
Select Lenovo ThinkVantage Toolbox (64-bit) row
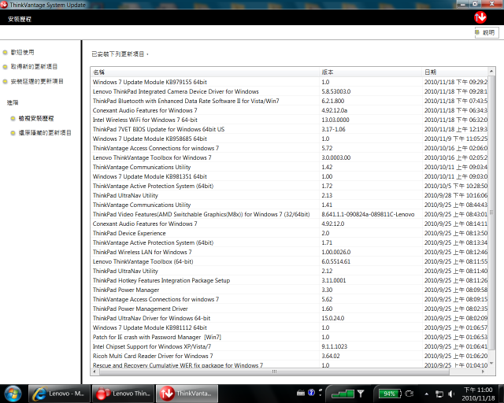coord(289,261)
